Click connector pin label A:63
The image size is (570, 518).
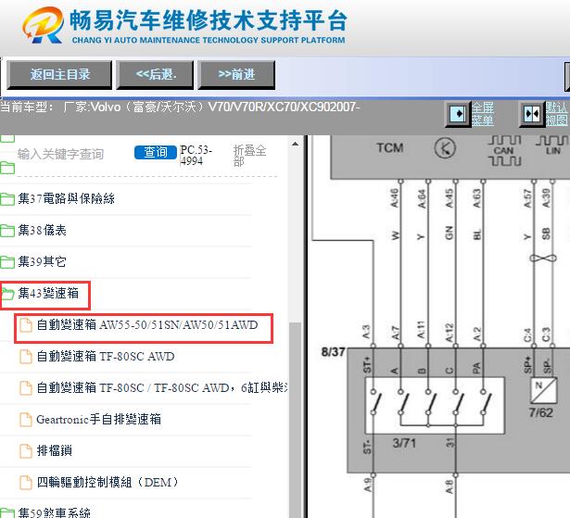476,198
